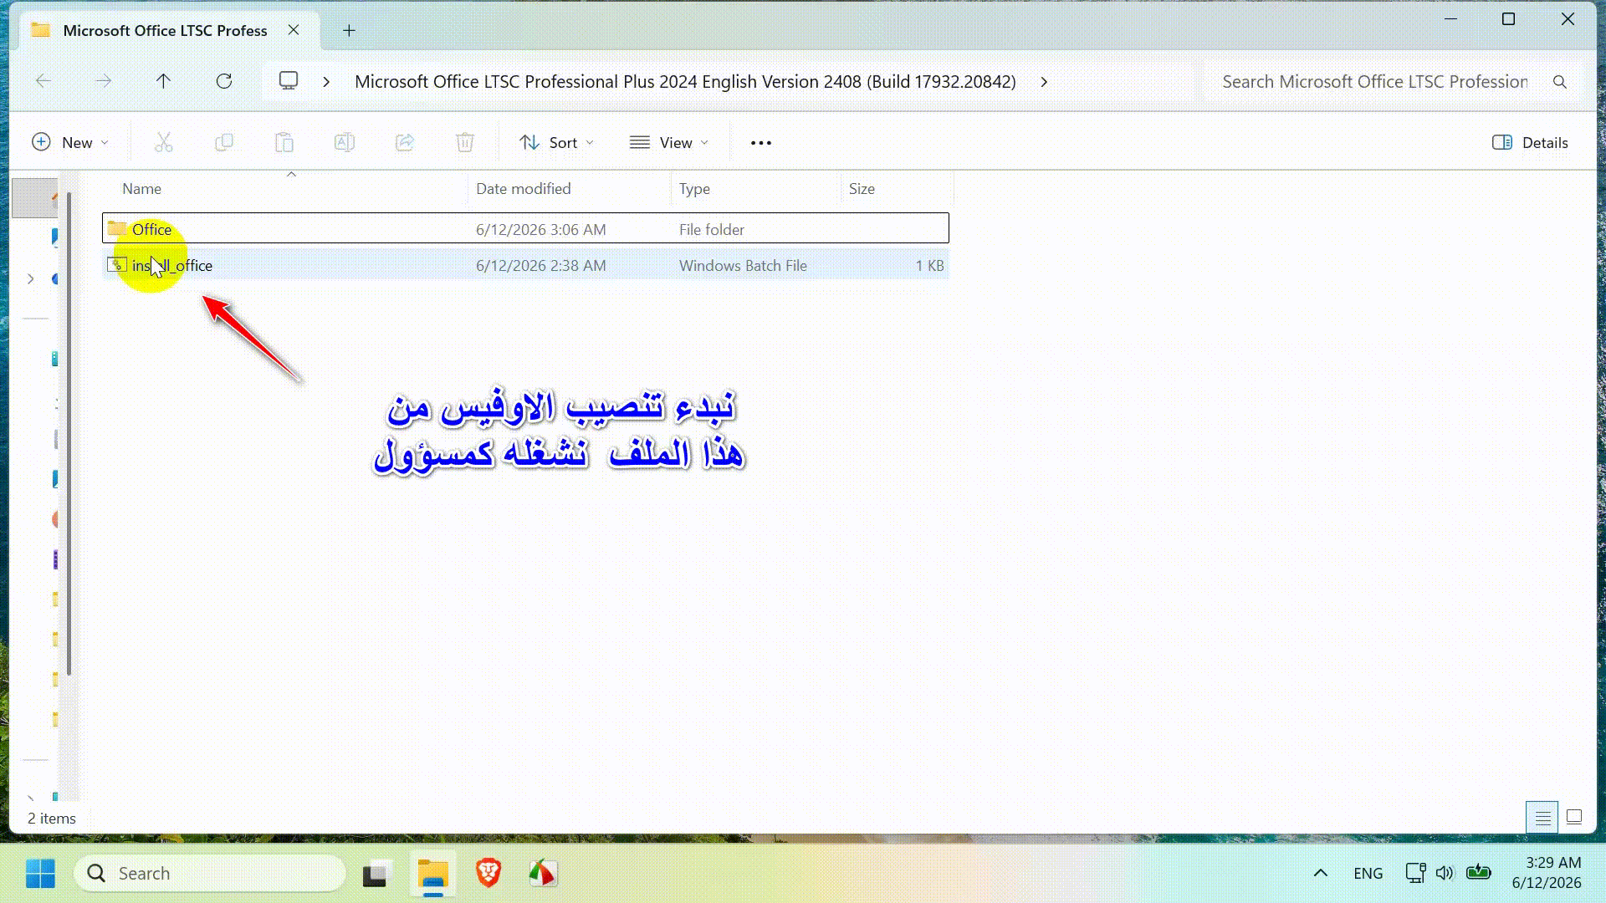Toggle the Details pane
The image size is (1606, 903).
[1531, 143]
